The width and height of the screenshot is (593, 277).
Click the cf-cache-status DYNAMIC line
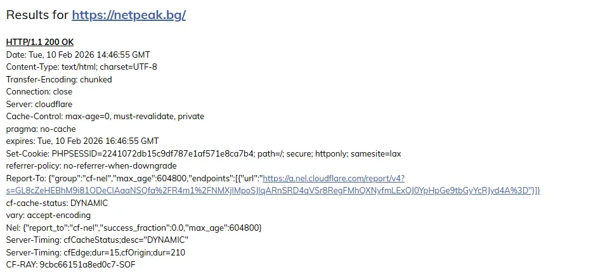click(57, 203)
